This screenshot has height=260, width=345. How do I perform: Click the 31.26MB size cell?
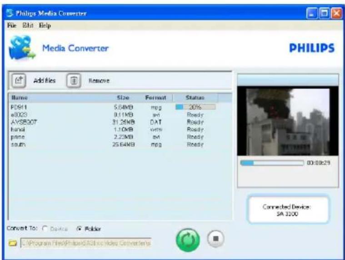pyautogui.click(x=124, y=122)
